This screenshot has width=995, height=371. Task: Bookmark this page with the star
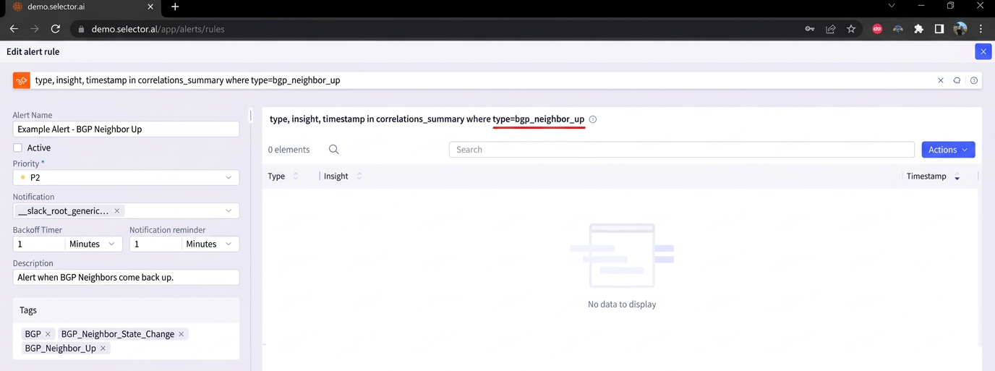[x=851, y=29]
